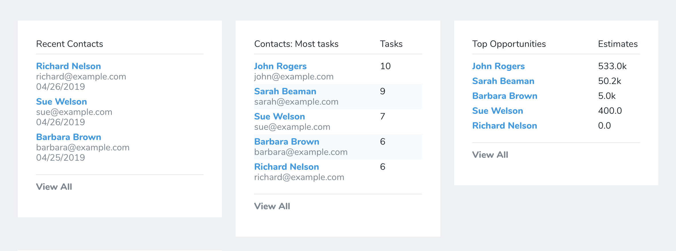Select Sarah Beaman in Top Opportunities
676x251 pixels.
coord(503,81)
